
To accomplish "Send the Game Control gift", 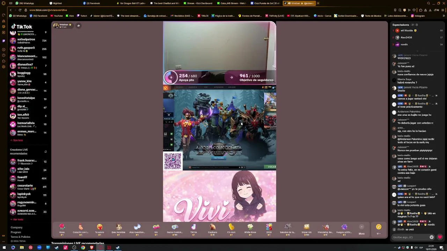I will coord(175,229).
